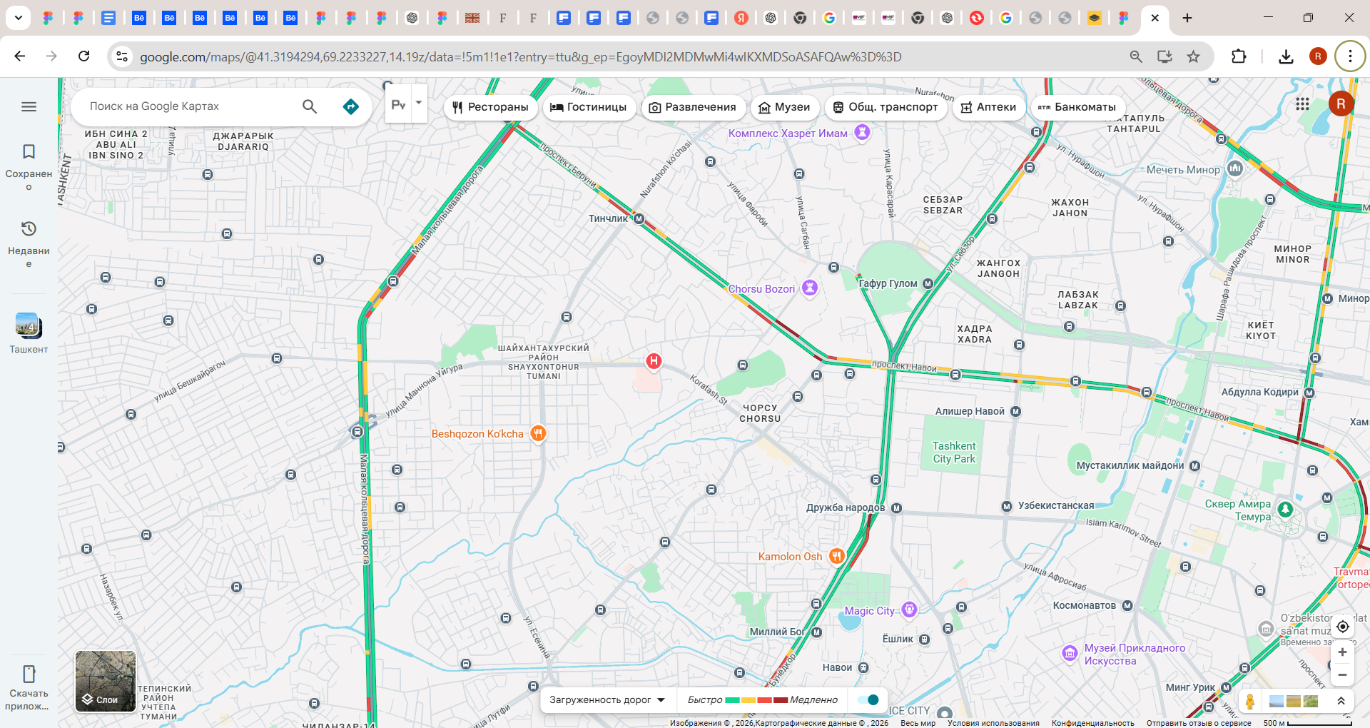Toggle the live traffic switch off

(868, 699)
